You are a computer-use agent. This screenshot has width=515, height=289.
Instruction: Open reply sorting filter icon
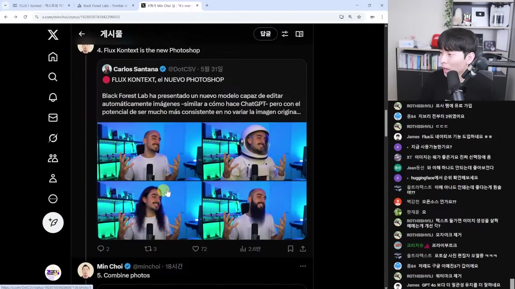click(x=285, y=34)
